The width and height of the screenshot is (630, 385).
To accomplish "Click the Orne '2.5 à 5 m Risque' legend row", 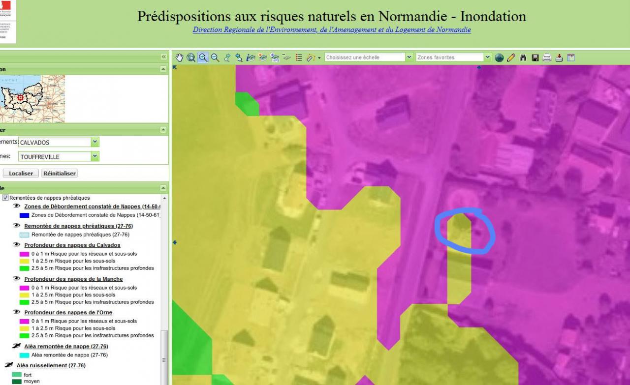I will tap(87, 335).
